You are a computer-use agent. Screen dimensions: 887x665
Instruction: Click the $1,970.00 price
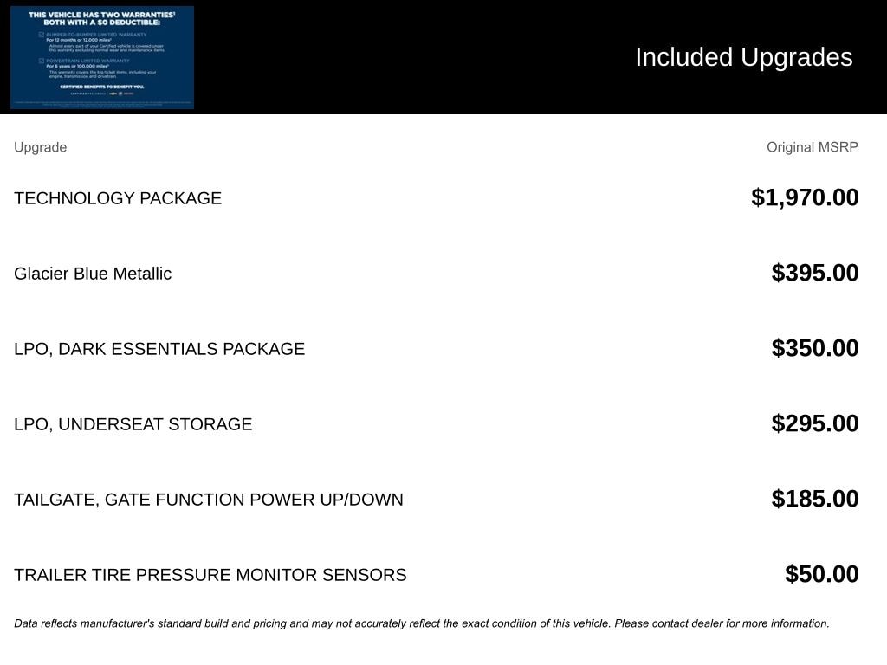805,197
